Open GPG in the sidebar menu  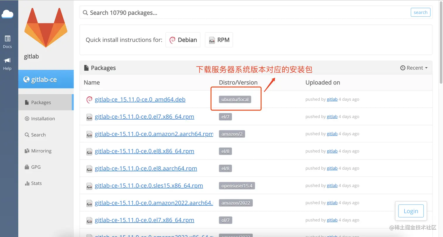pos(32,167)
